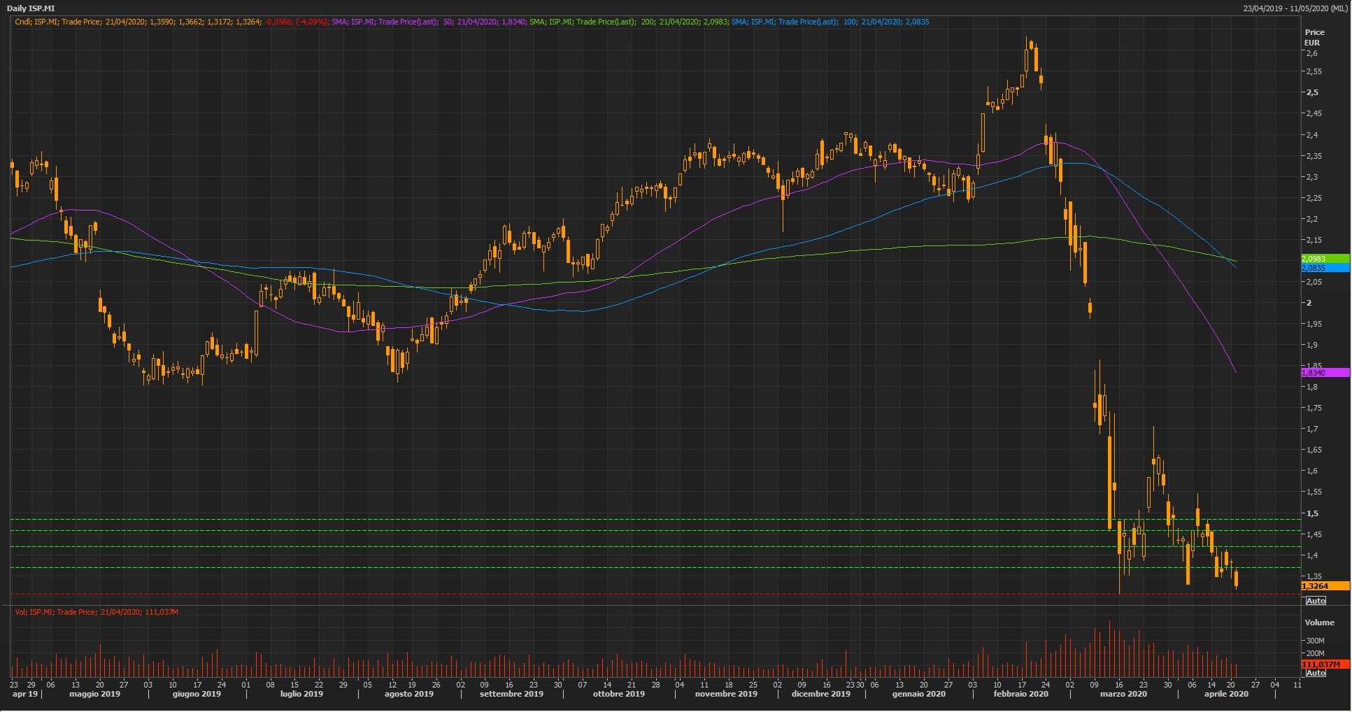Click the Auto button on price axis
1352x712 pixels.
(x=1315, y=601)
